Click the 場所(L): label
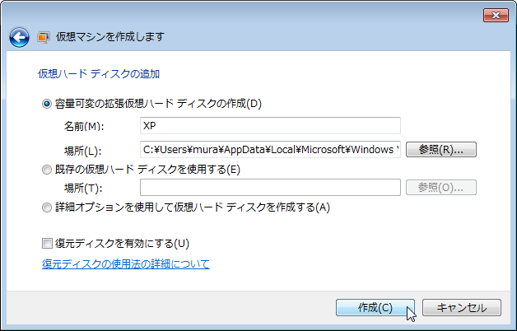Screen dimensions: 517x331 (82, 151)
